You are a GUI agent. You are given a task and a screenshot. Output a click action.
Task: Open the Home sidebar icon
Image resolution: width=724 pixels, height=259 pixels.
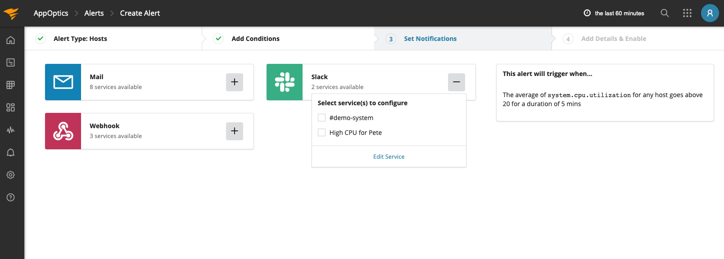(x=11, y=40)
